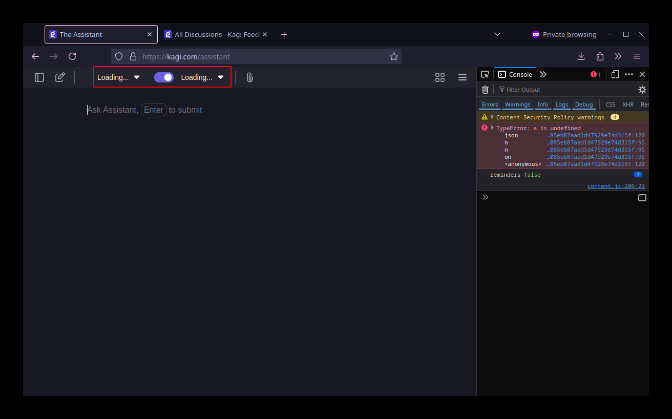Open the first Loading... dropdown

118,77
